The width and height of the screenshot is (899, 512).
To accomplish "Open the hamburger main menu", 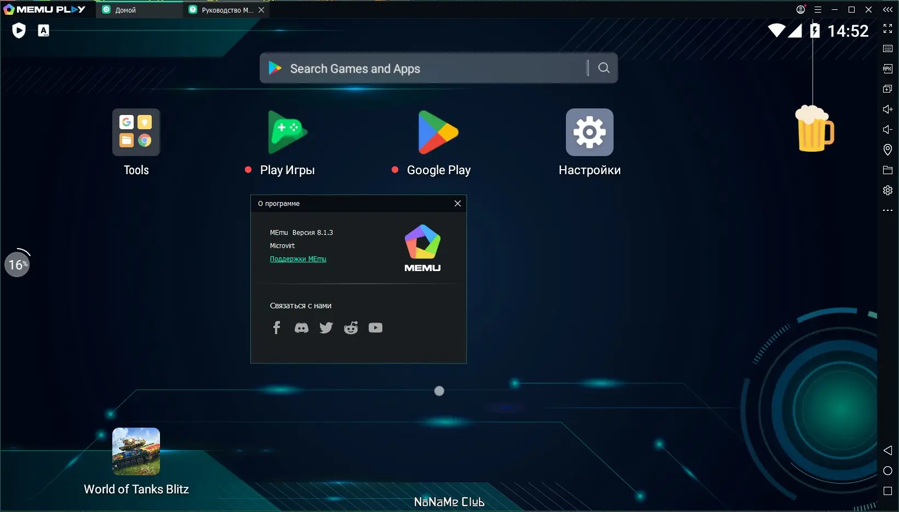I will pos(818,9).
